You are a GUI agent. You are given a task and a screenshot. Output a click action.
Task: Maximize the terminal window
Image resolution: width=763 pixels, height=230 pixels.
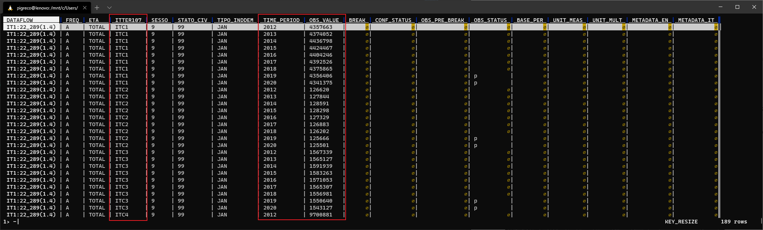(737, 7)
